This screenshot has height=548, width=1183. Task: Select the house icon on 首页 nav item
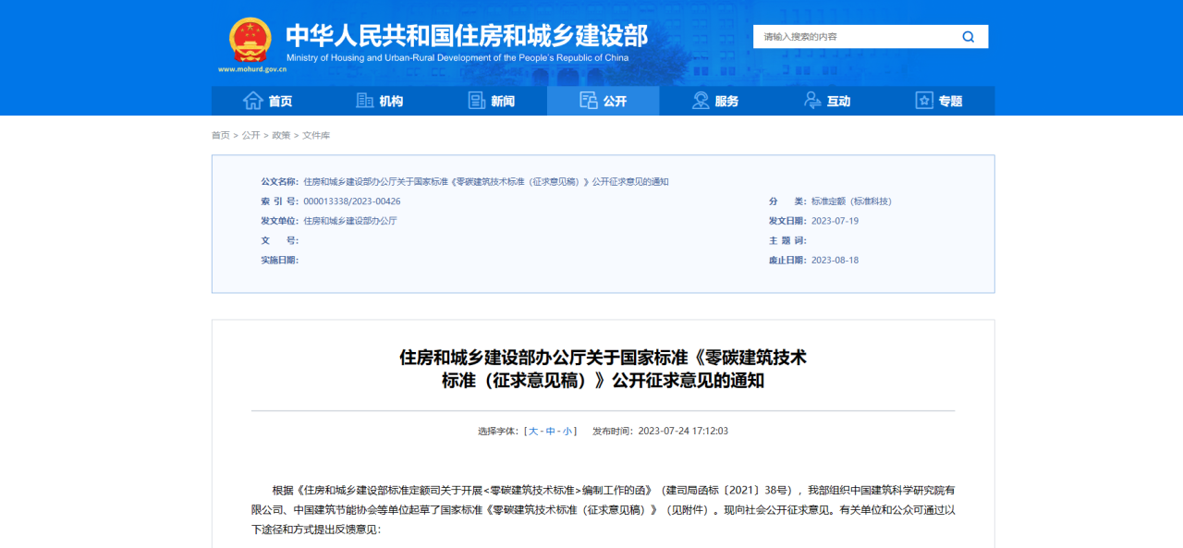click(253, 100)
